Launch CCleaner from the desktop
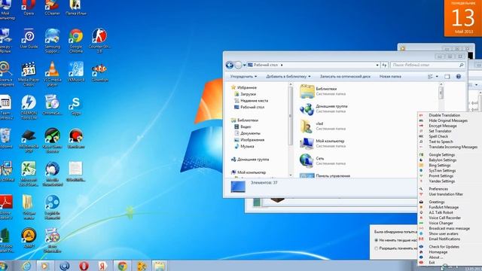 [52, 8]
